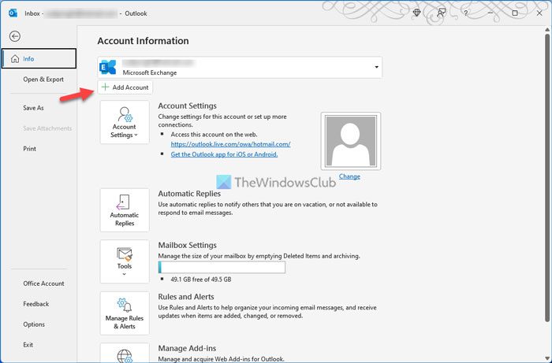The height and width of the screenshot is (363, 552).
Task: Minimize the Outlook window
Action: click(x=490, y=13)
